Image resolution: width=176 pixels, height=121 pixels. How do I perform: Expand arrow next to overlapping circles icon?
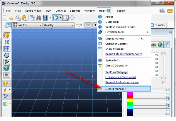10,104
